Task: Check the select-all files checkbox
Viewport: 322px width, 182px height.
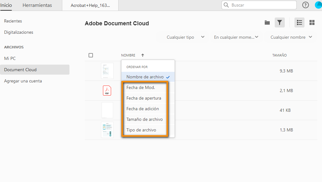Action: click(x=91, y=55)
